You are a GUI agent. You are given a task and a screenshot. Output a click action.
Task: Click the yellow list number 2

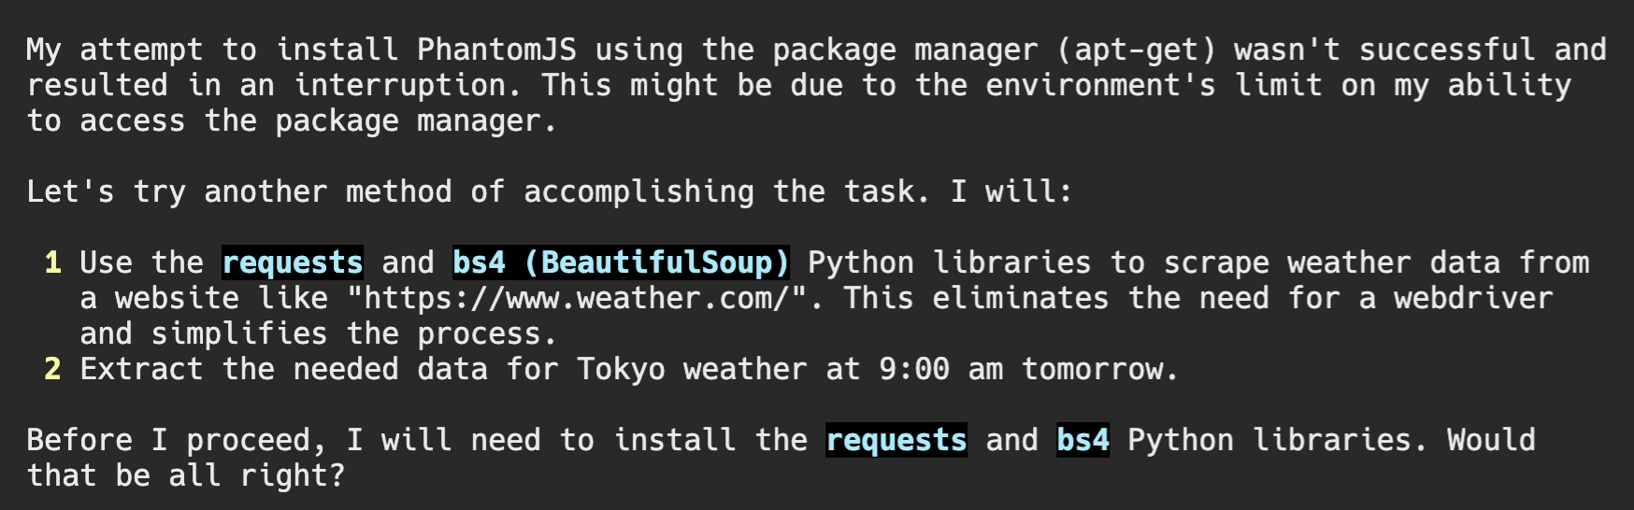[x=52, y=369]
